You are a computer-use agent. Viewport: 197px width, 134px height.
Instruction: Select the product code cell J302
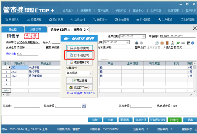[20, 72]
